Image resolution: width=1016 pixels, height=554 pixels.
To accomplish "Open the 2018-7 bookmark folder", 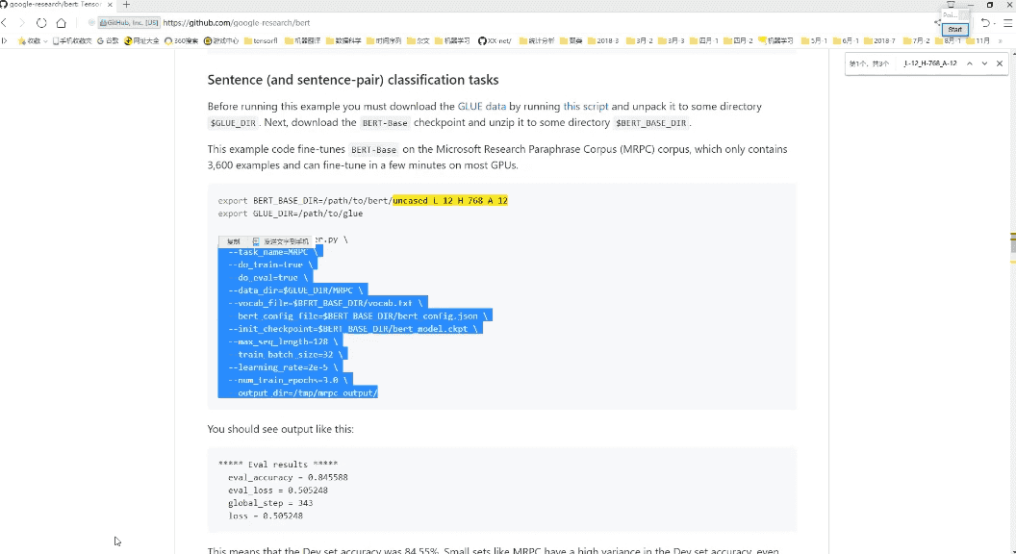I will (879, 41).
